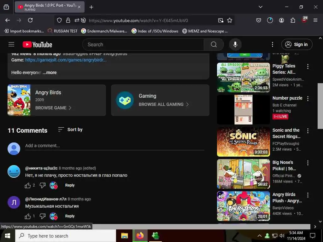The height and width of the screenshot is (242, 323).
Task: Bookmark this page with star
Action: (x=230, y=20)
